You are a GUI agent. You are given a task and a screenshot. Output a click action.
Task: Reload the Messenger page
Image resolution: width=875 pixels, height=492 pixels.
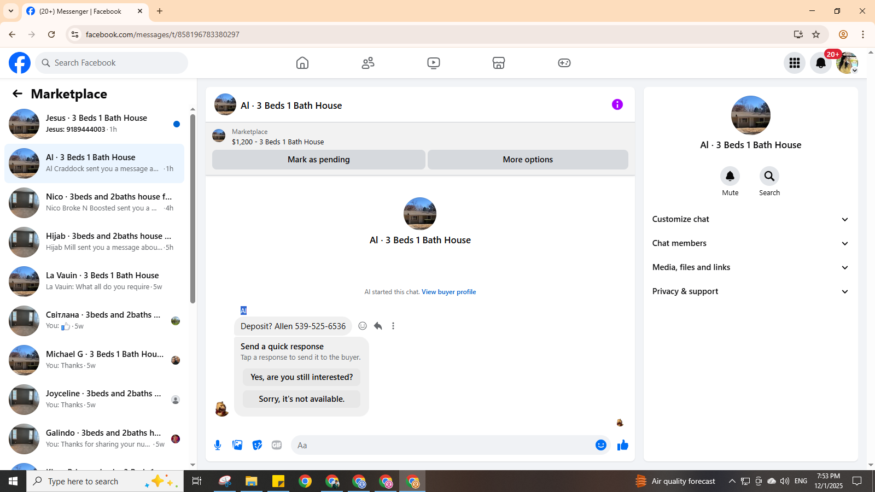tap(51, 34)
